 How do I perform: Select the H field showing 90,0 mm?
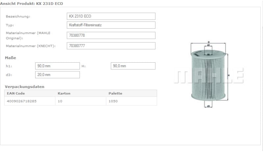[133, 66]
